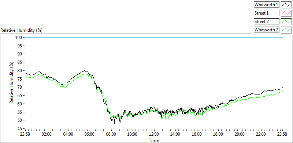293x143 pixels.
Task: Click the Whitworth 1 black line icon
Action: click(286, 5)
